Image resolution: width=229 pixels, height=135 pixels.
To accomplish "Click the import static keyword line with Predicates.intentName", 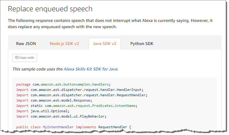I will pyautogui.click(x=76, y=106).
